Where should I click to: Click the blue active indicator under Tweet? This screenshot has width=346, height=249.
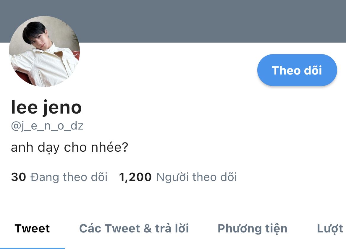click(x=32, y=248)
